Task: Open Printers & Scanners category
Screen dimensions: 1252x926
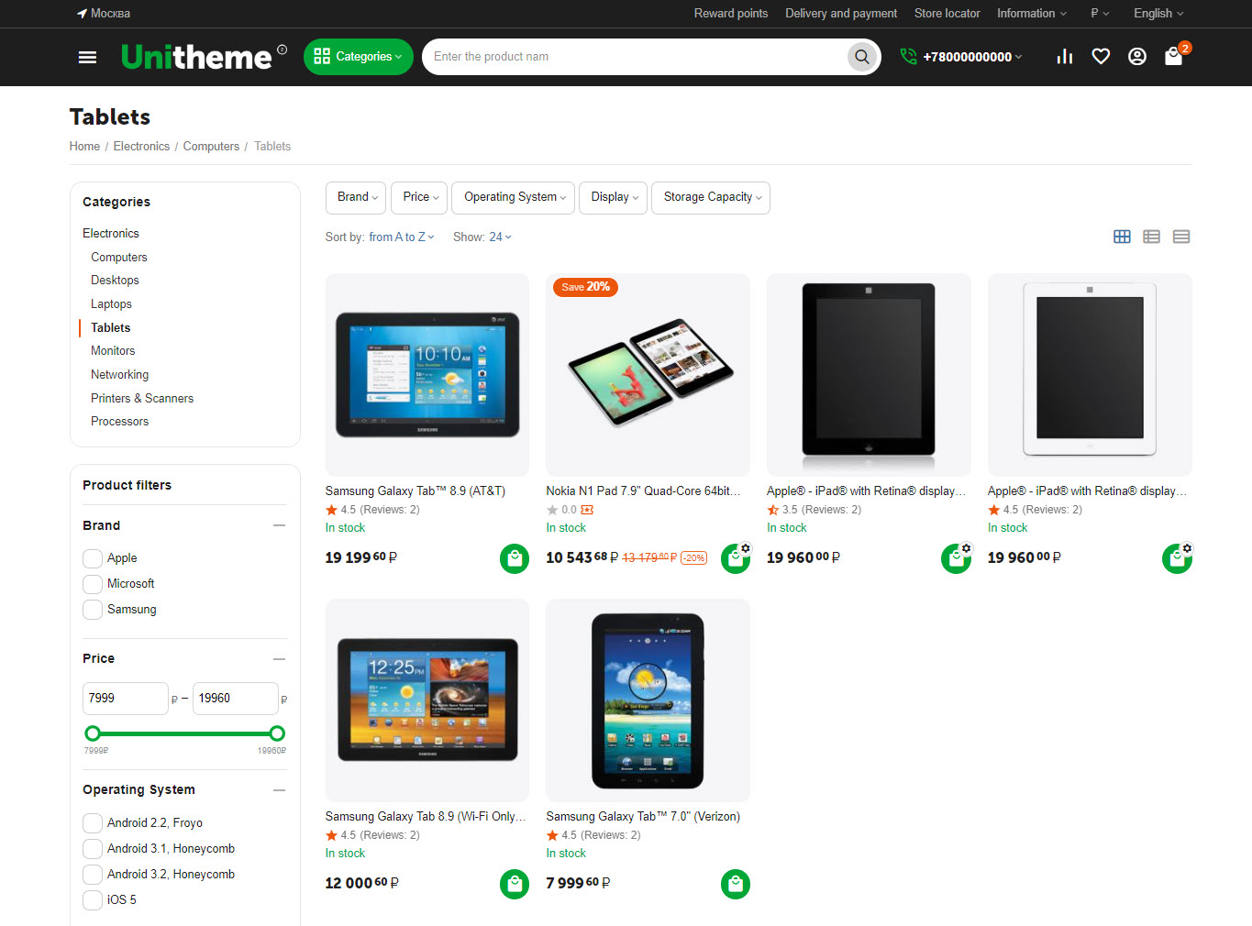Action: click(142, 399)
